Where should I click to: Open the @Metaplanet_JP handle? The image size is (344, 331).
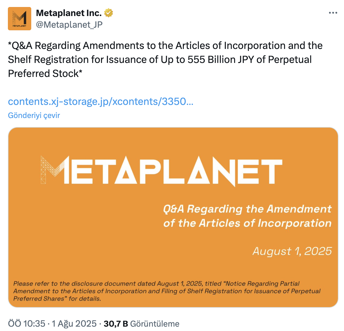click(69, 24)
